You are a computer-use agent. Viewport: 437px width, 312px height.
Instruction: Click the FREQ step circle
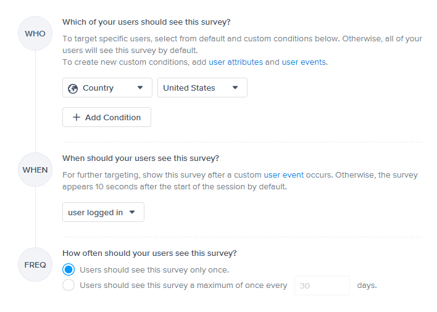35,265
